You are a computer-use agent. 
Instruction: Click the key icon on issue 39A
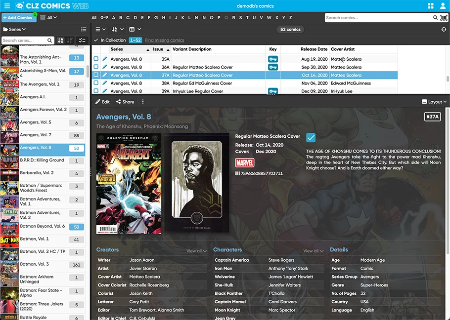(x=273, y=91)
